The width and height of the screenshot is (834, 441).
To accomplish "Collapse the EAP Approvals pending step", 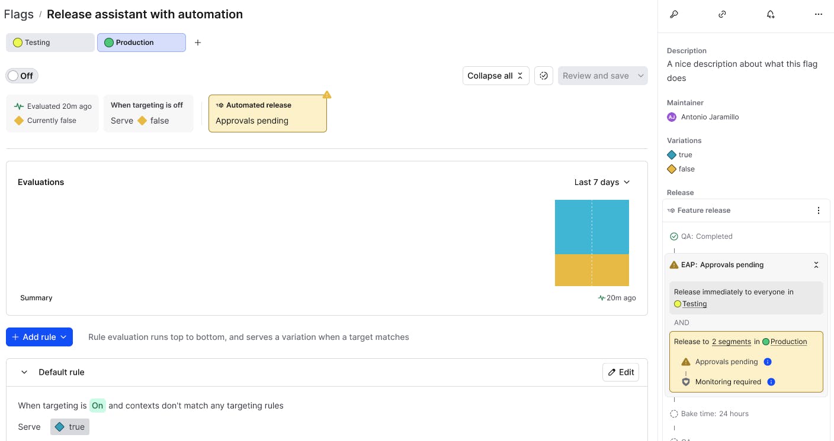I will pos(816,265).
